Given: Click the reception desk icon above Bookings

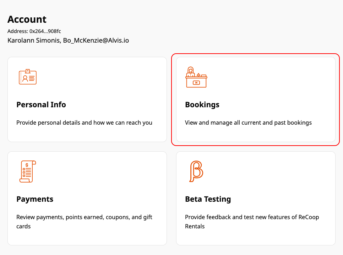Looking at the screenshot, I should [x=196, y=77].
